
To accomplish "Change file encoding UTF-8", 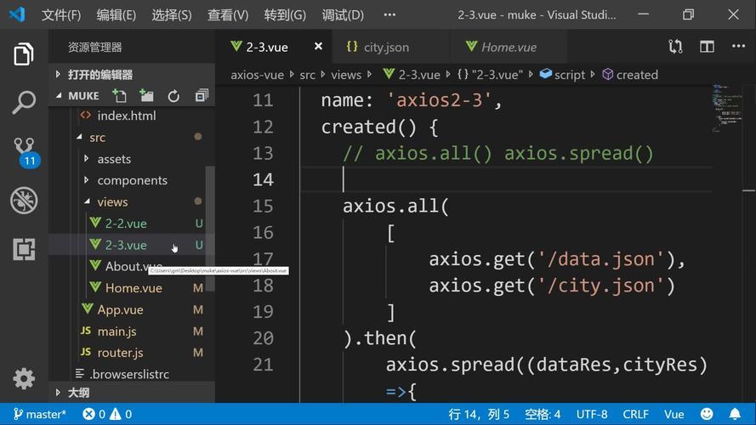I will (x=592, y=414).
